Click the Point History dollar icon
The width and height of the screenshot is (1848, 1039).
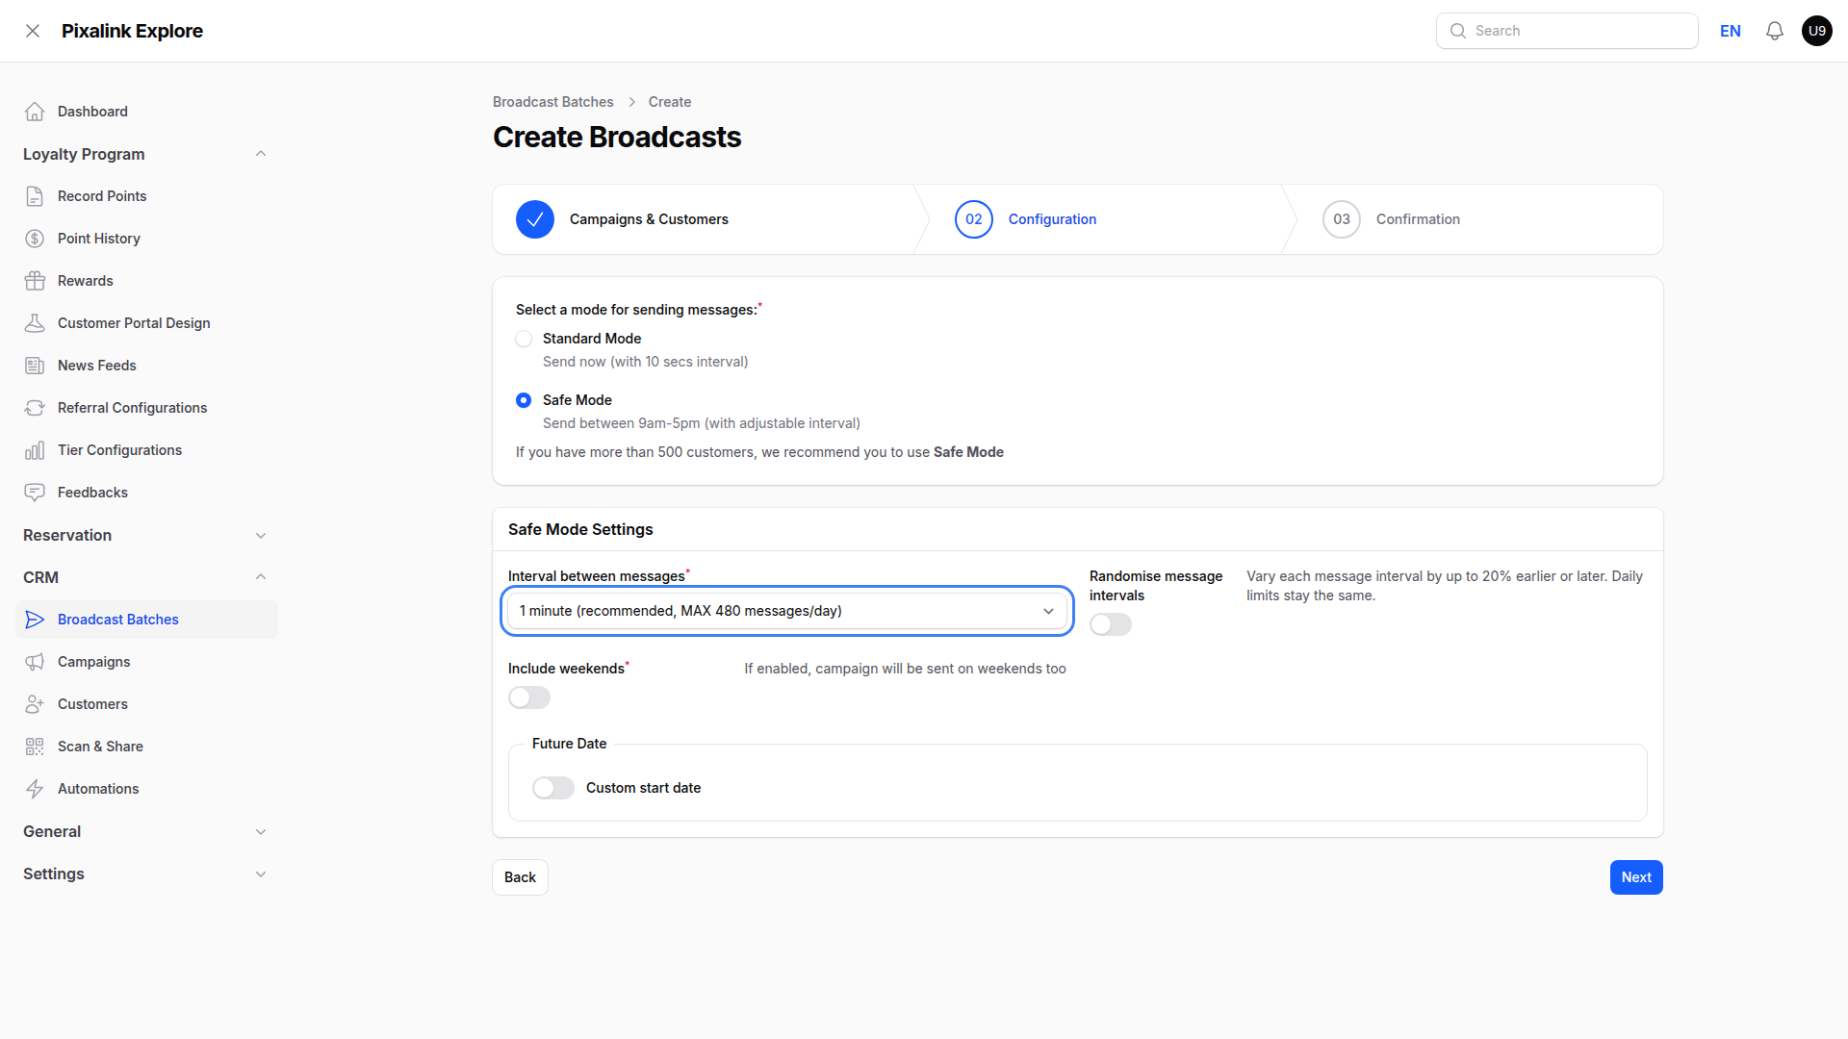click(x=35, y=239)
